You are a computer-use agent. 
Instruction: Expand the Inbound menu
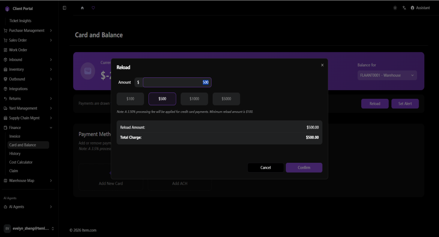coord(28,60)
